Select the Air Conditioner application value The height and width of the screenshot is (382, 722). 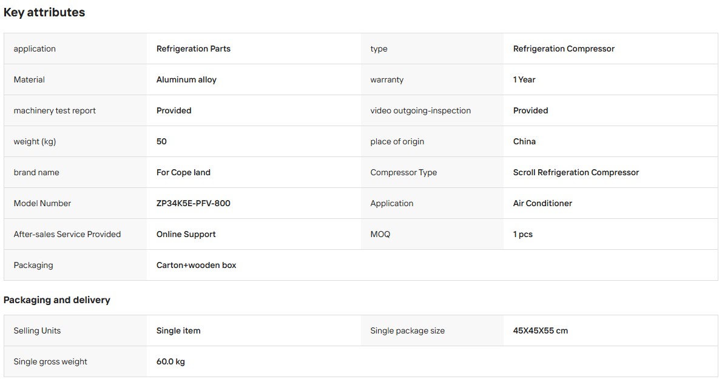(x=542, y=203)
